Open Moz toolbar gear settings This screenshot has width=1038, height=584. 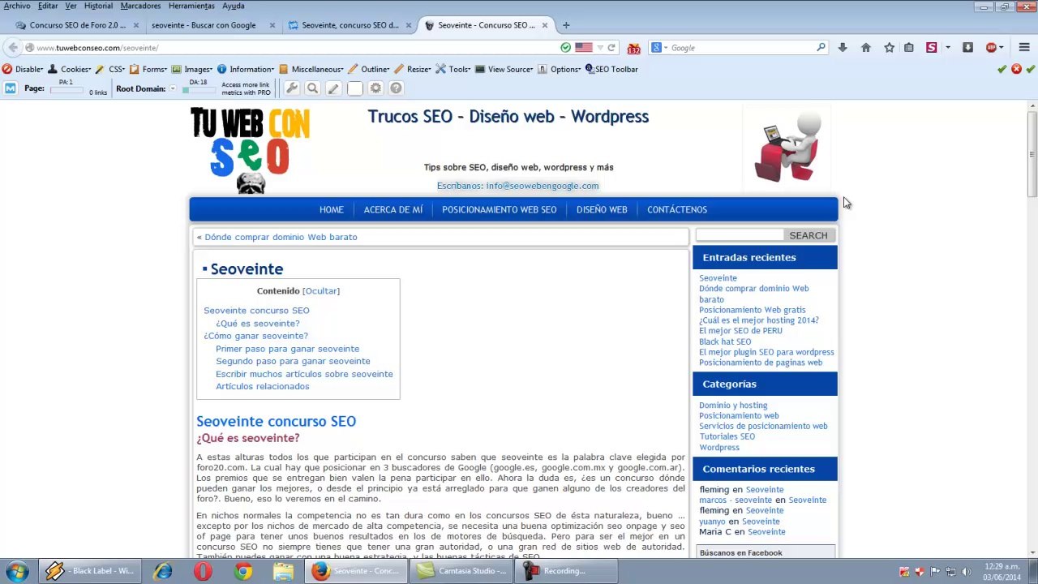click(375, 88)
